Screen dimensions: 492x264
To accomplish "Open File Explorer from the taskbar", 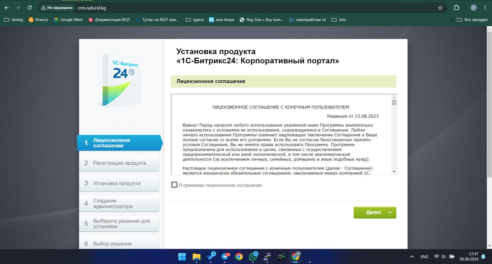I will click(x=196, y=256).
